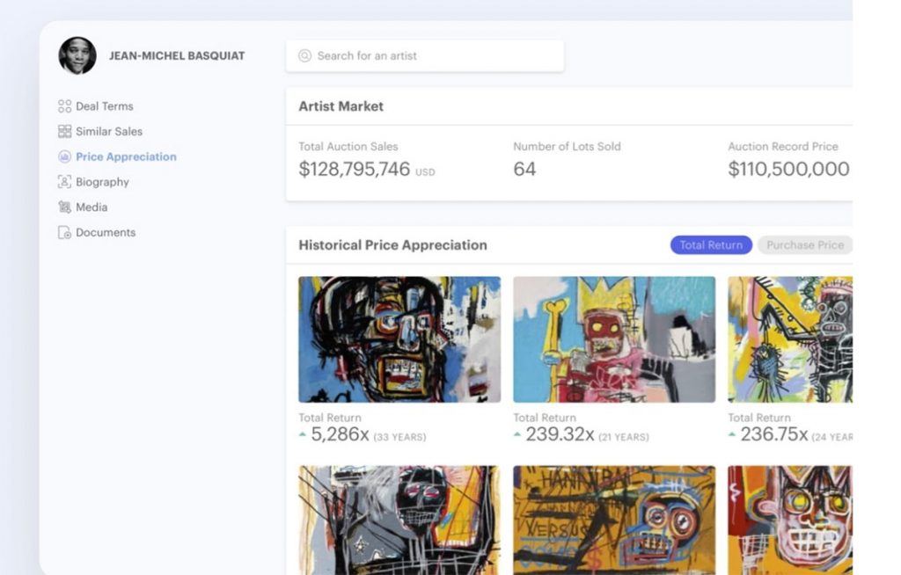Click Jean-Michel Basquiat profile photo
This screenshot has height=575, width=901.
pyautogui.click(x=77, y=55)
